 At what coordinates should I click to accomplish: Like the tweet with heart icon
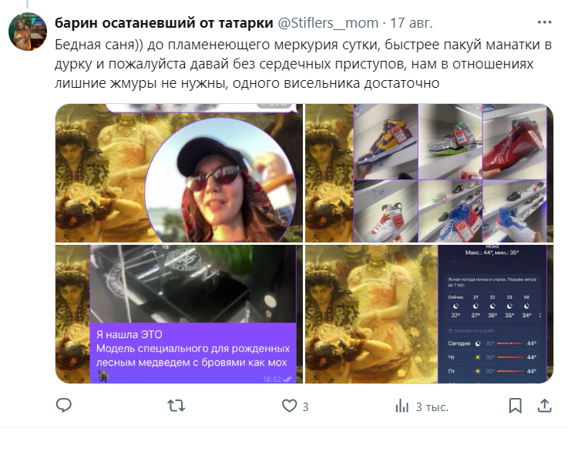289,406
